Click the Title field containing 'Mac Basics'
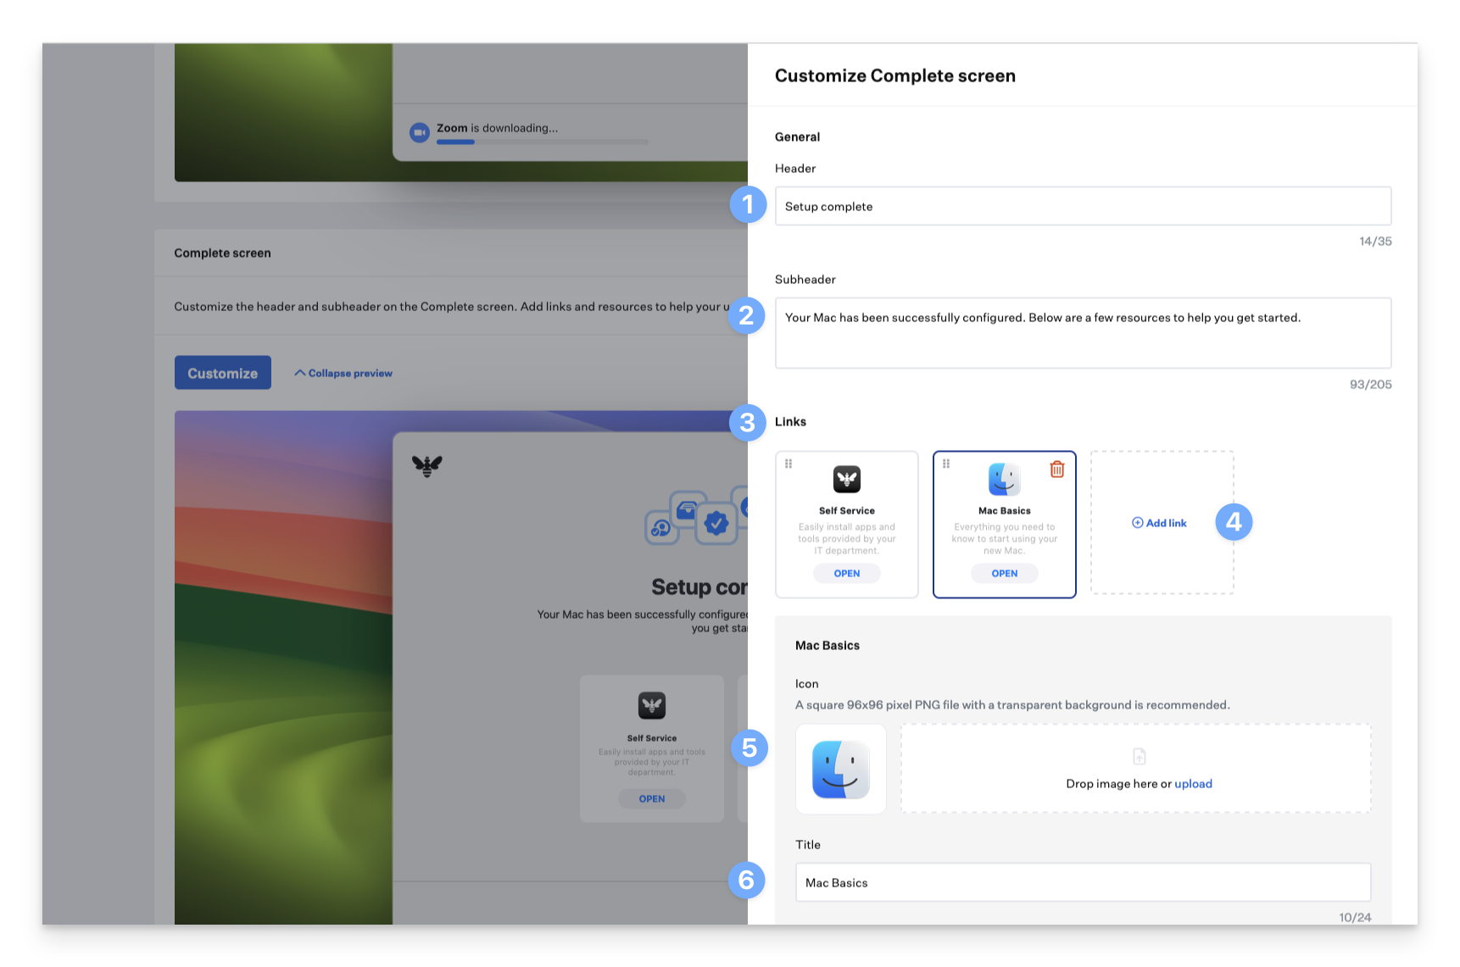The height and width of the screenshot is (967, 1460). click(1083, 882)
